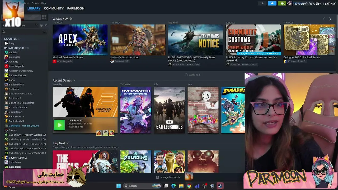Open the Recent Games shelf dropdown

[x=74, y=80]
